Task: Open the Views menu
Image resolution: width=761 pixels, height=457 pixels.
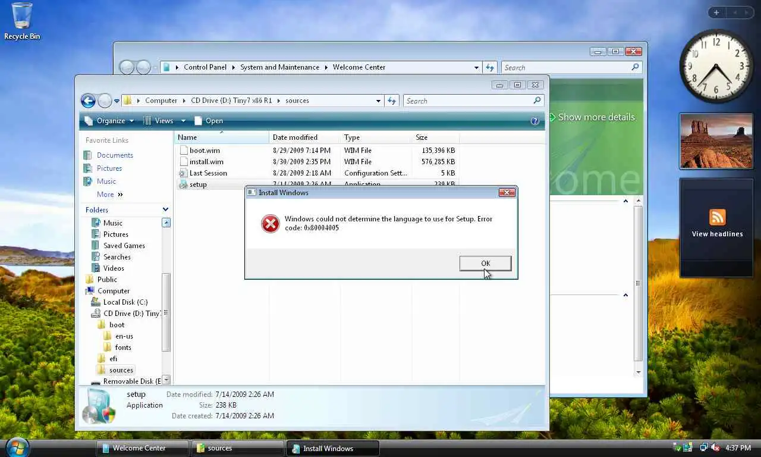Action: click(164, 121)
